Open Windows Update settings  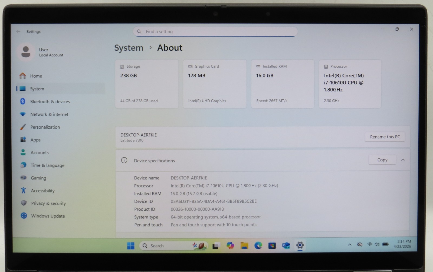coord(61,216)
